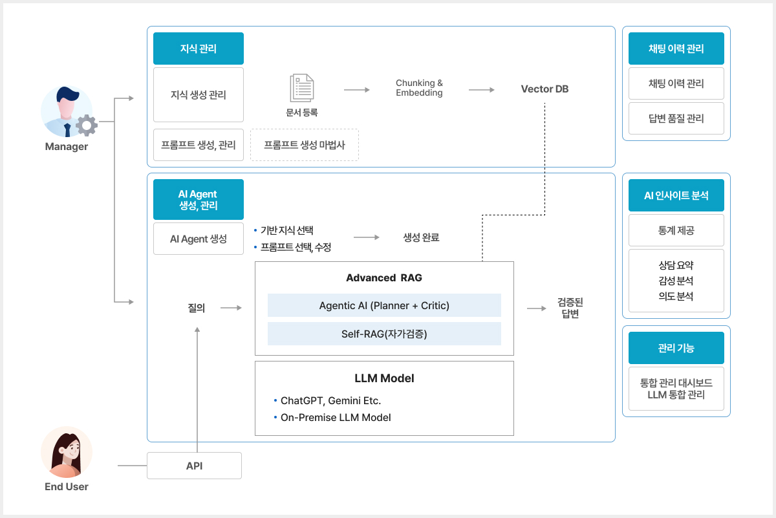776x518 pixels.
Task: Select the 지식 관리 header tab
Action: [x=199, y=49]
